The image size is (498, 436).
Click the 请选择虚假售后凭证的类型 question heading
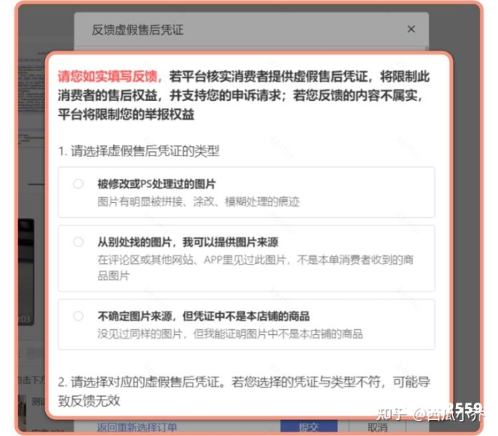tap(139, 151)
